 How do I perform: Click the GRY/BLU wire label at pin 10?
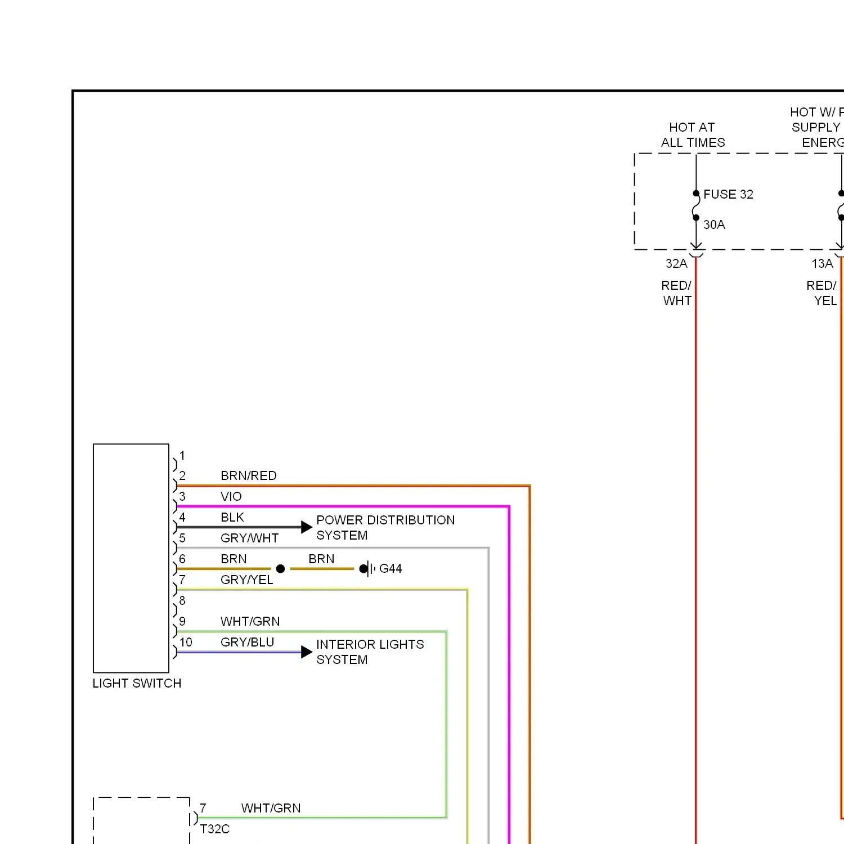click(248, 642)
